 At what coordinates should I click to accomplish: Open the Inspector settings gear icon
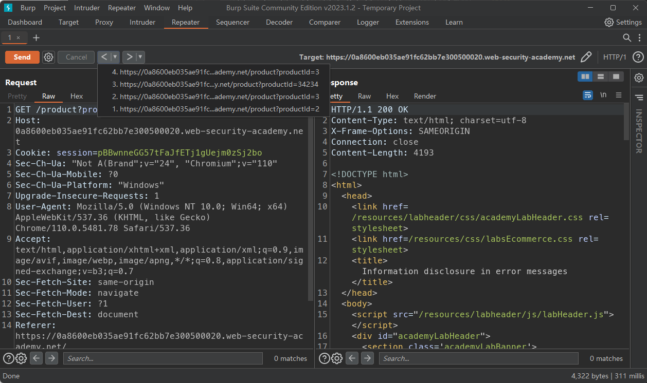pyautogui.click(x=639, y=78)
